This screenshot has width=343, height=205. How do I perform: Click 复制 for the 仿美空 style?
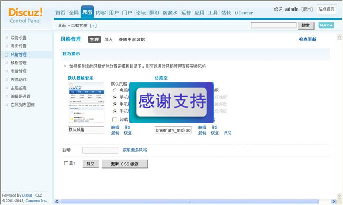coord(202,133)
